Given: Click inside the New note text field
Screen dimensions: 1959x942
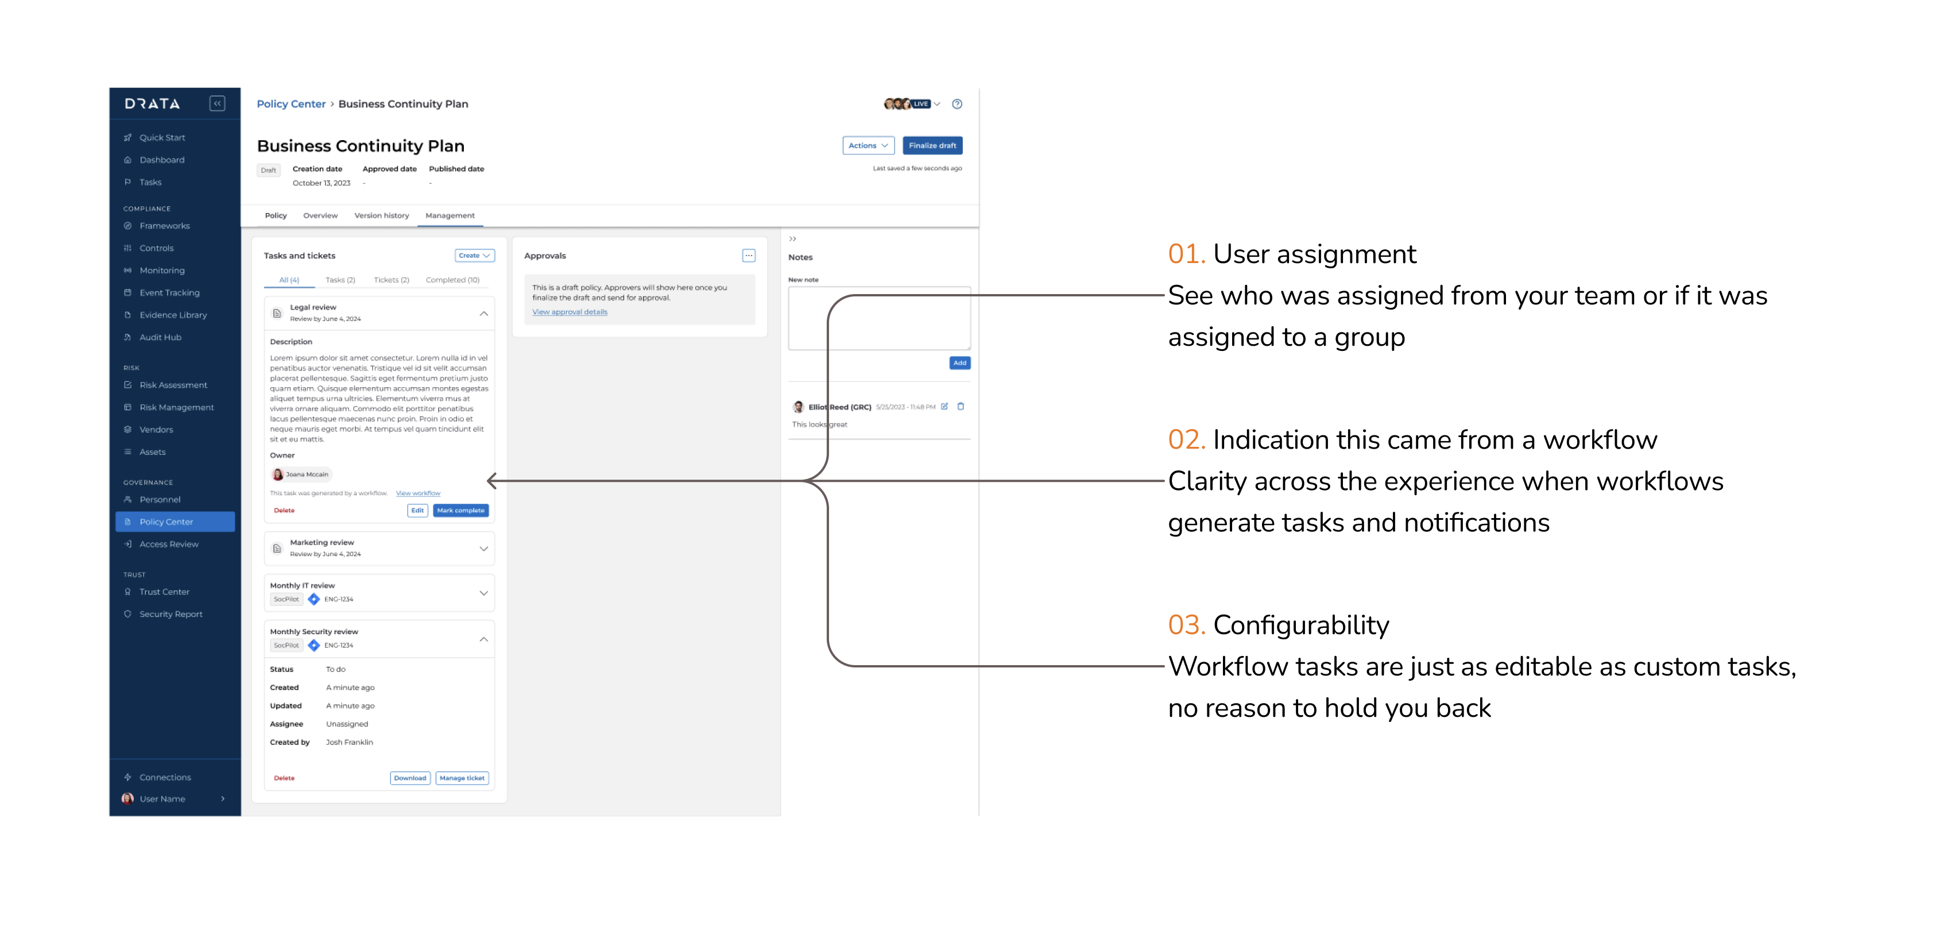Looking at the screenshot, I should [878, 319].
